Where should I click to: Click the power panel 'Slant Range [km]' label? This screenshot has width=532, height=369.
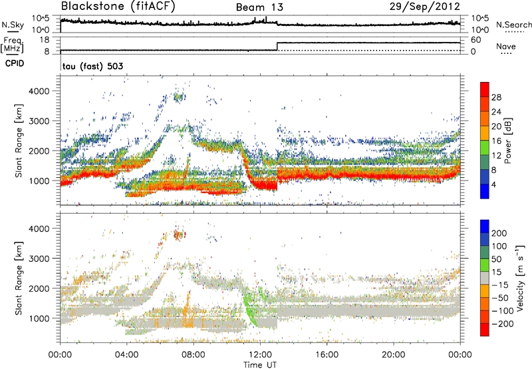[x=19, y=141]
